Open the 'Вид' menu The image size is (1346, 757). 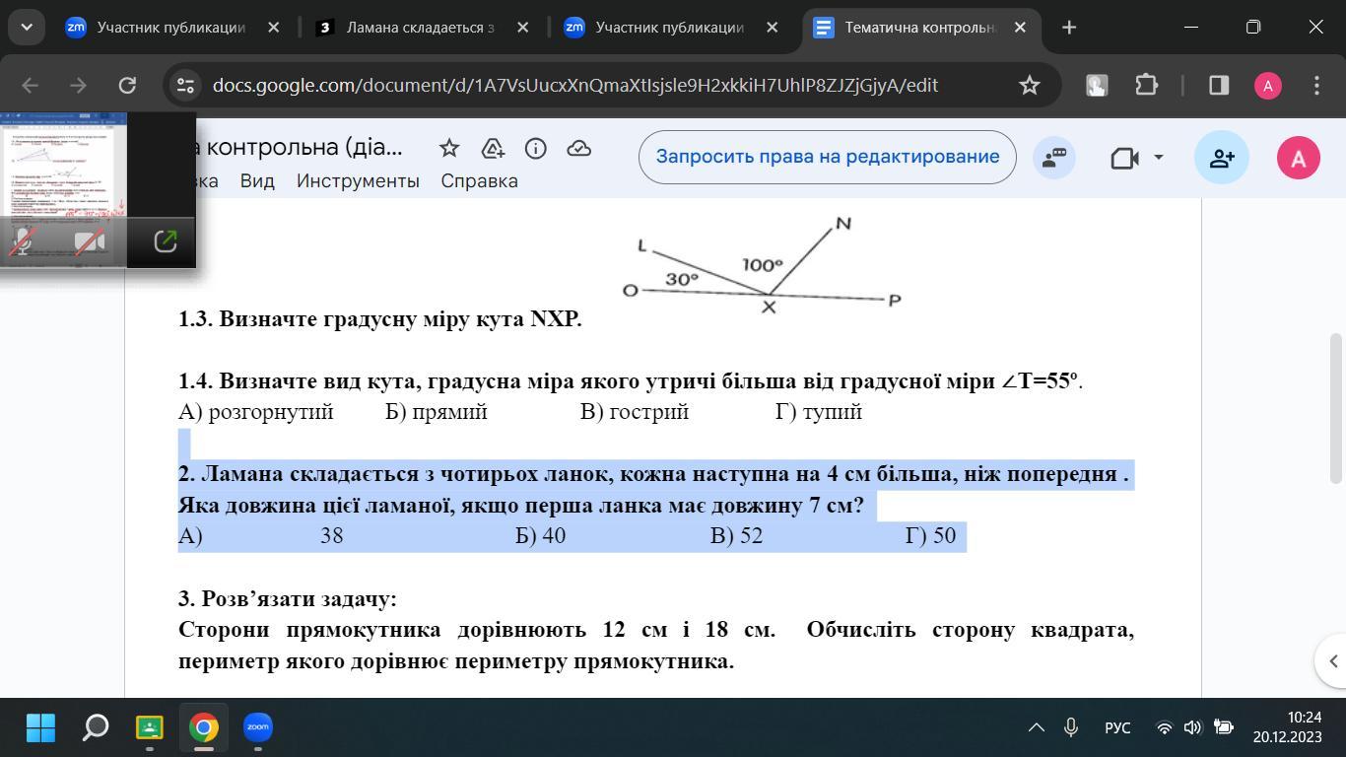[x=257, y=181]
